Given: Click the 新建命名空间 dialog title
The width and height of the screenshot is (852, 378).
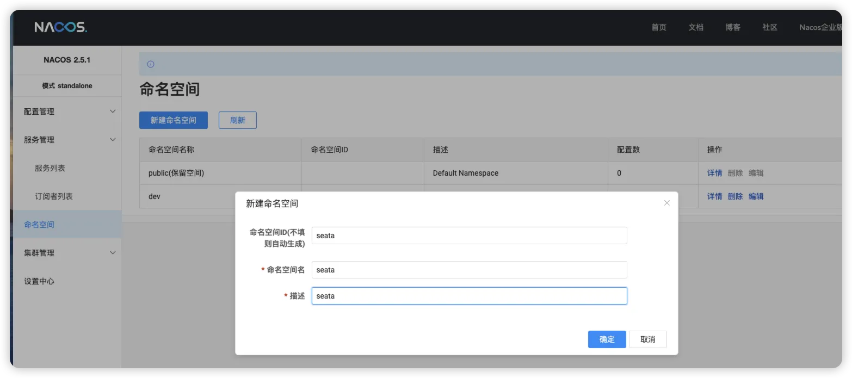Looking at the screenshot, I should [x=272, y=203].
